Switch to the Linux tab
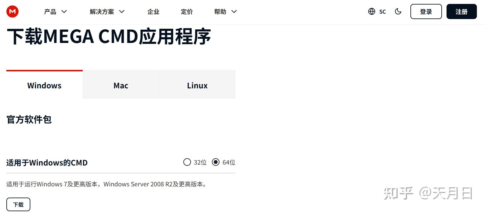This screenshot has width=486, height=213. (x=197, y=85)
